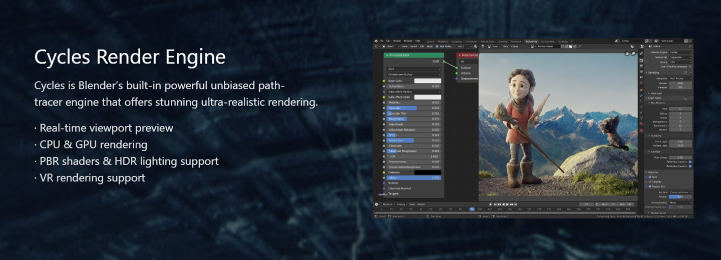Click the Render samples value field
This screenshot has width=721, height=260.
[x=680, y=83]
